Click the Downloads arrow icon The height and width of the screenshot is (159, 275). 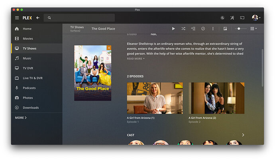click(x=17, y=108)
